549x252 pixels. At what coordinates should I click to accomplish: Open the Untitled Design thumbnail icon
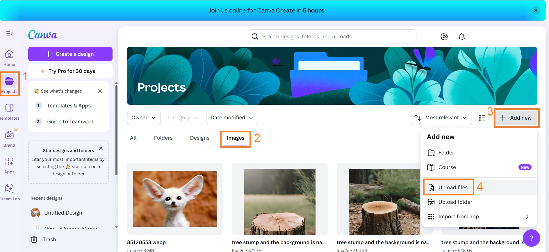pyautogui.click(x=35, y=213)
